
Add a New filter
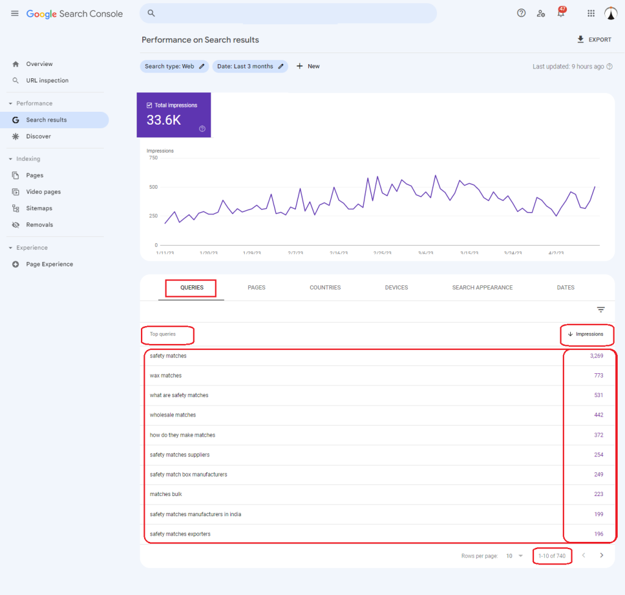coord(308,66)
